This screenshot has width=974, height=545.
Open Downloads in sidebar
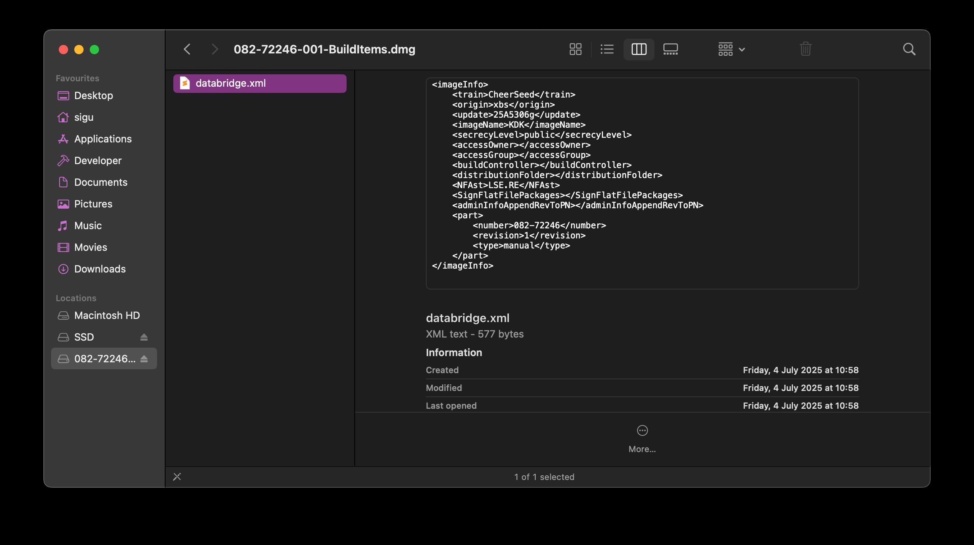pyautogui.click(x=99, y=269)
